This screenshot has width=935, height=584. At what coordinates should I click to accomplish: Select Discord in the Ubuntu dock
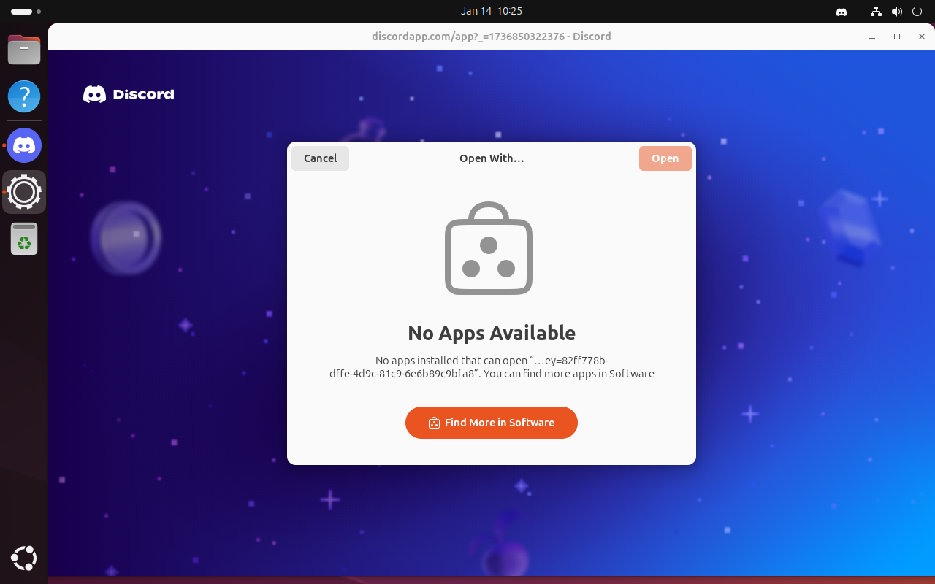click(x=24, y=145)
